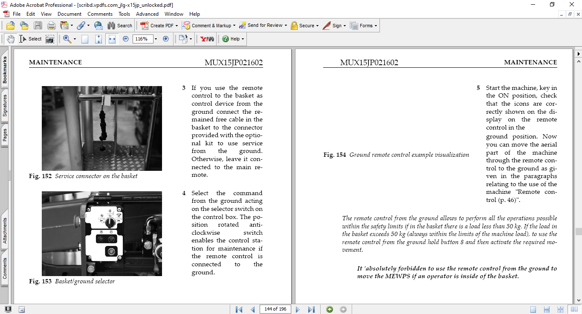Open the Yahoo search toolbar icon

(207, 39)
